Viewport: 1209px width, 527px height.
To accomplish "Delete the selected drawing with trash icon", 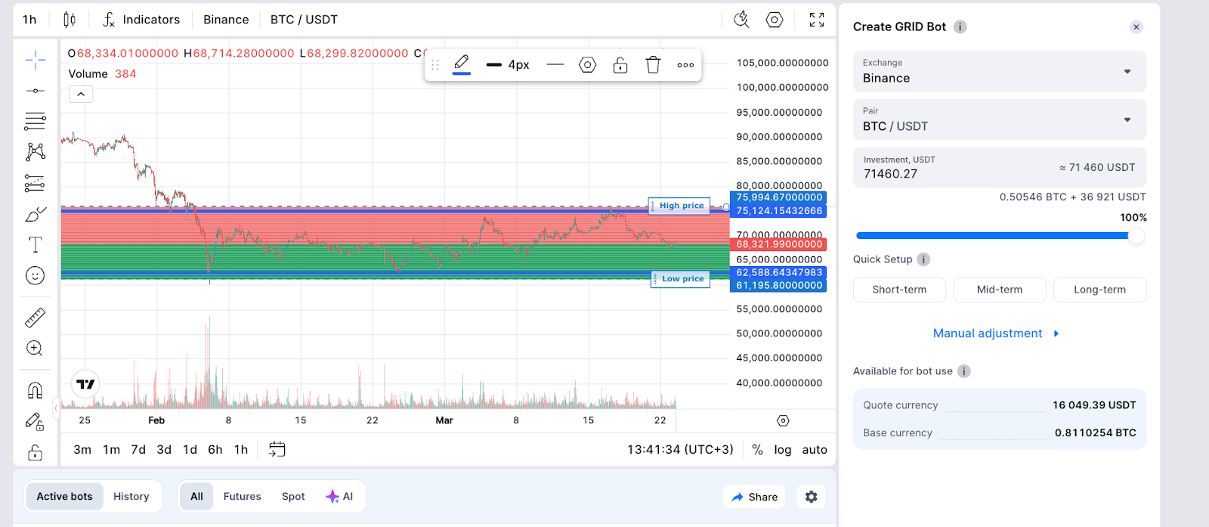I will [x=654, y=65].
